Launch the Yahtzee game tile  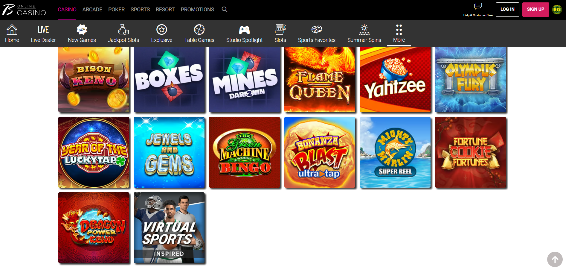click(395, 79)
